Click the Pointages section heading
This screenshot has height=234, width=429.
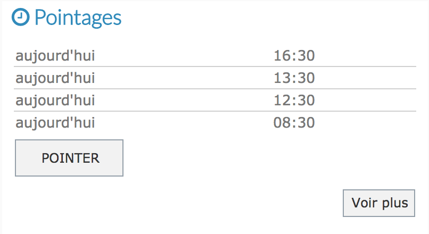tap(78, 18)
